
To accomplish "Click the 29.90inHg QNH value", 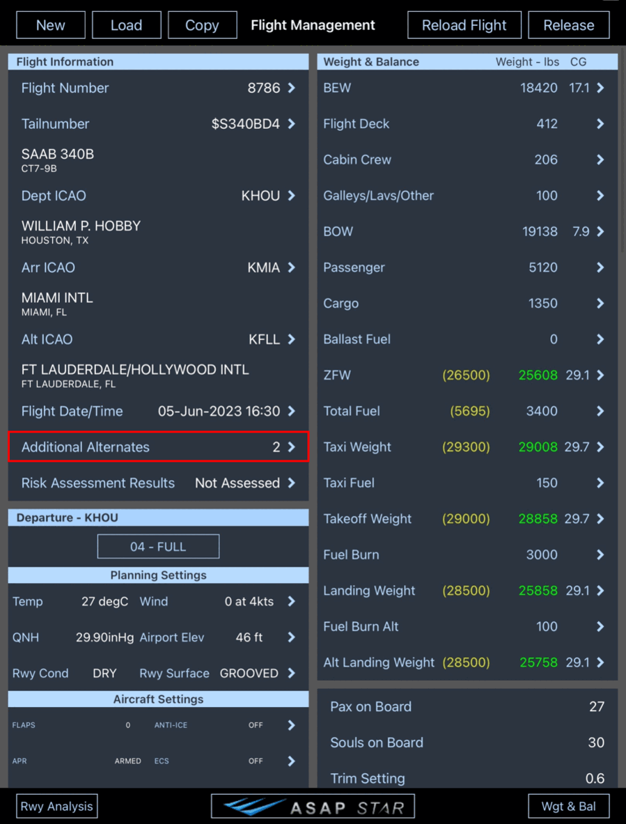I will 104,637.
